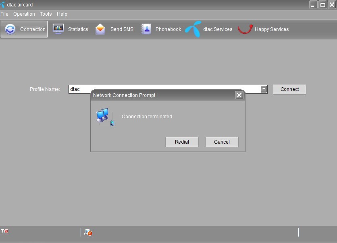
Task: Click the Happy Services toolbar label
Action: pyautogui.click(x=272, y=29)
